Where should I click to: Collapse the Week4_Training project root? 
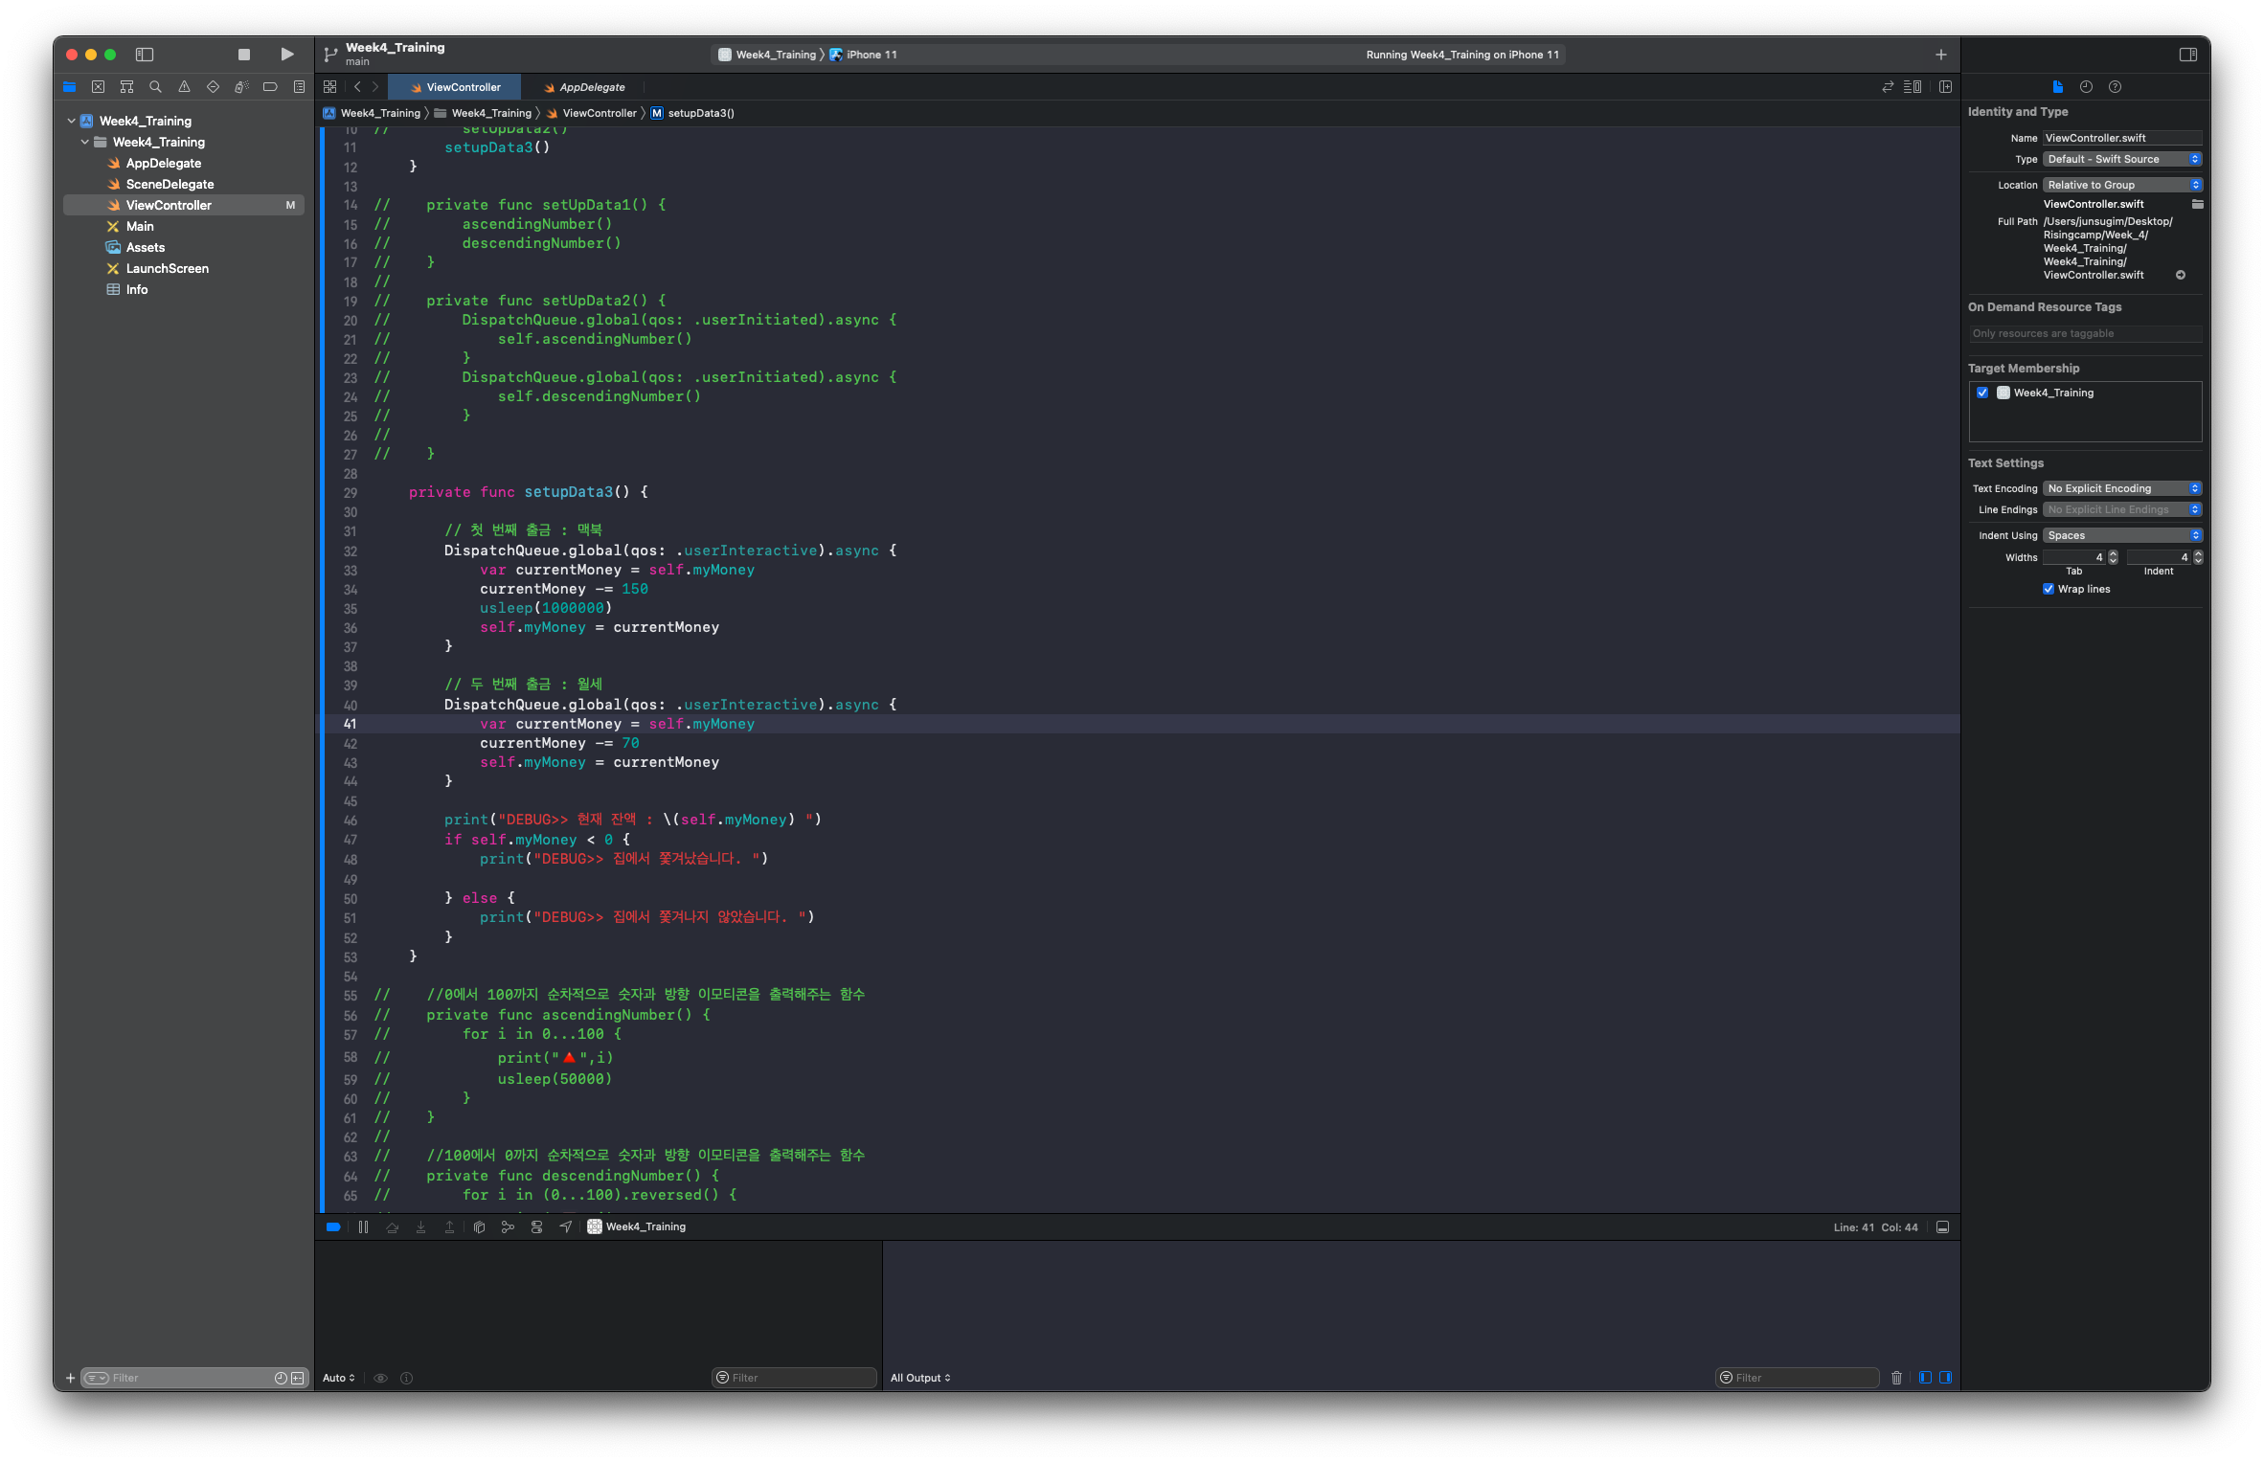(72, 121)
